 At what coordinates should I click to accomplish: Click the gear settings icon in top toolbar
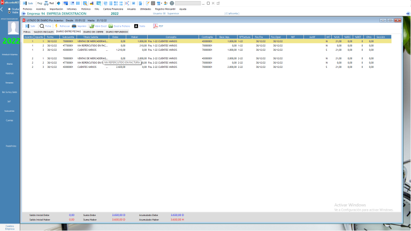(x=172, y=3)
